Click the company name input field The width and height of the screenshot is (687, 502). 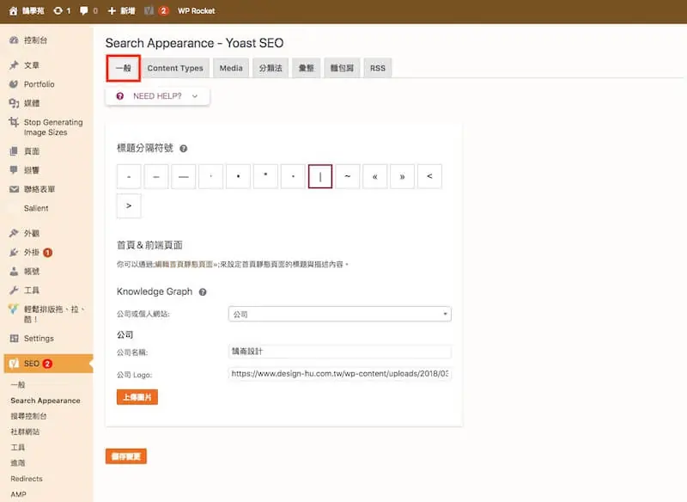(x=340, y=352)
